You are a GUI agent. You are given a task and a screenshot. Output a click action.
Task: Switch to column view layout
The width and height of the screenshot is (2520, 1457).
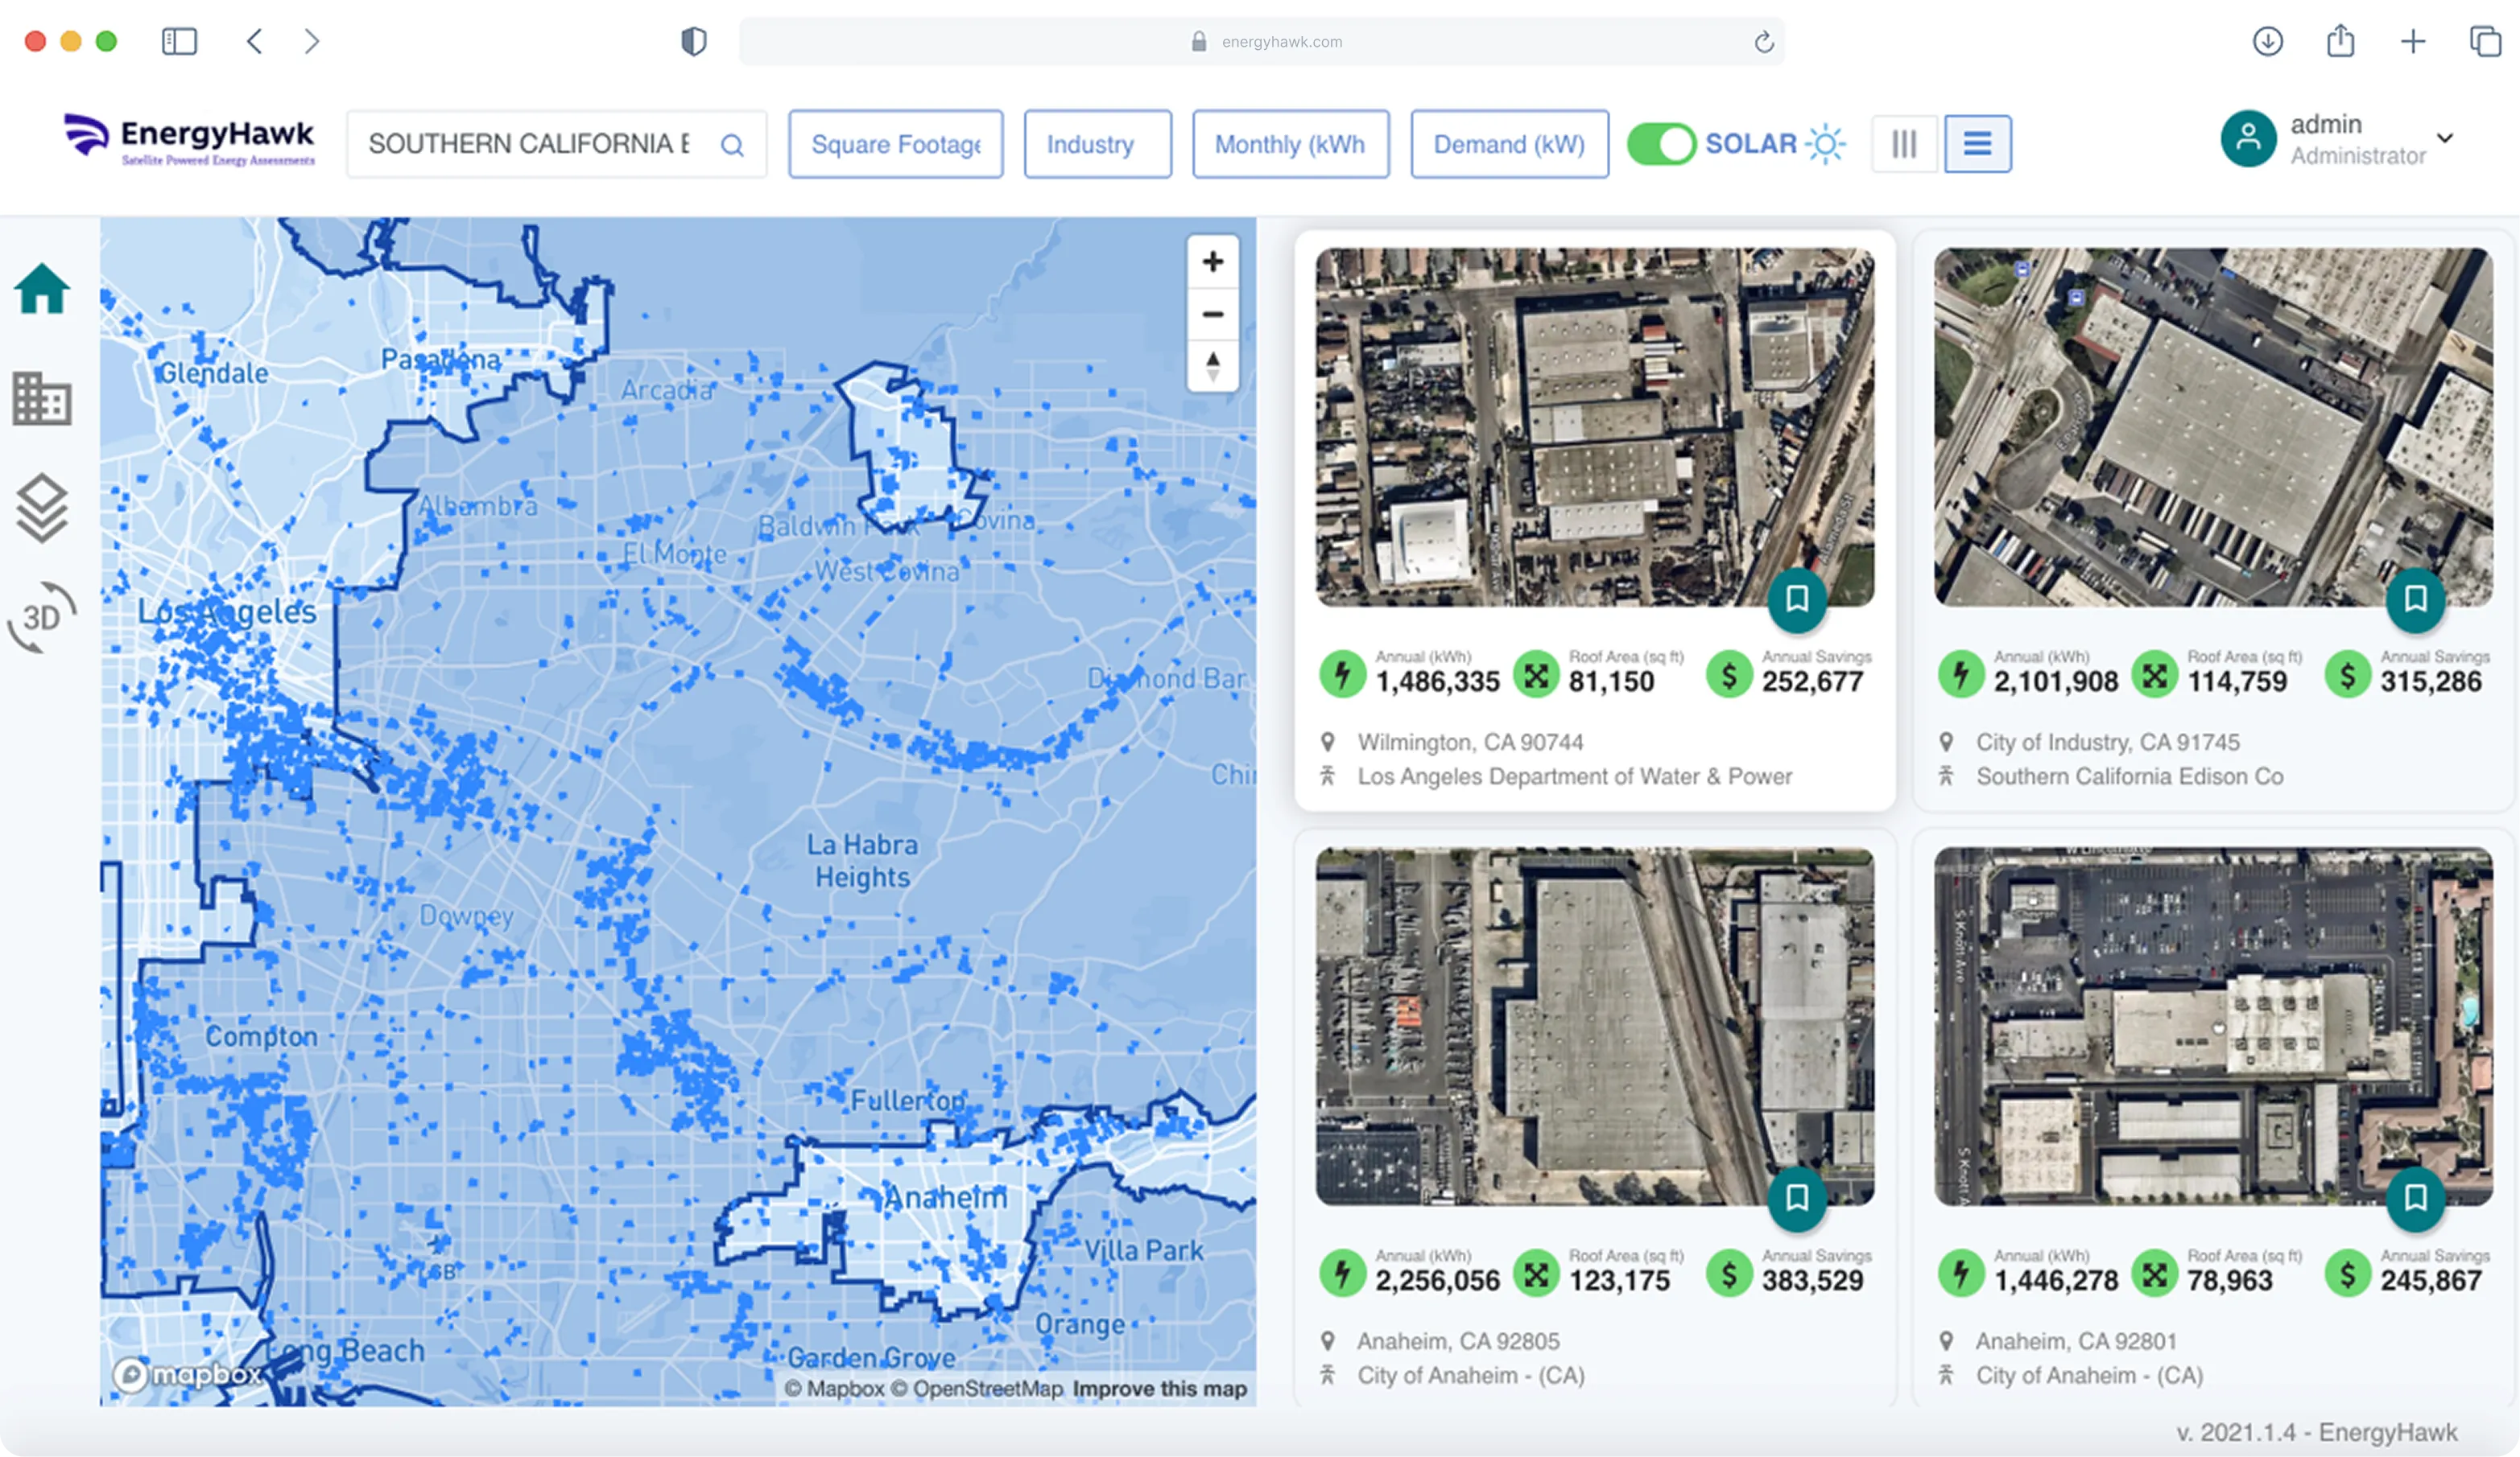(x=1904, y=144)
